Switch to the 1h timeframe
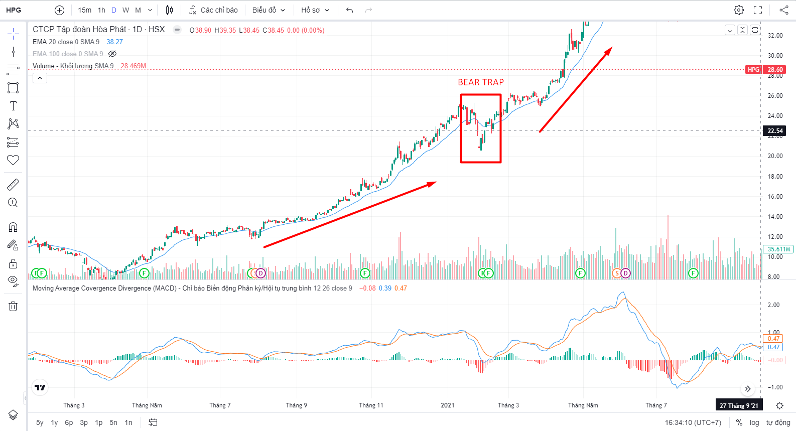 [101, 10]
